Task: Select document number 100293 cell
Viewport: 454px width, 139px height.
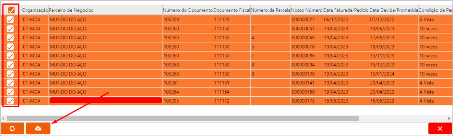Action: coord(188,101)
